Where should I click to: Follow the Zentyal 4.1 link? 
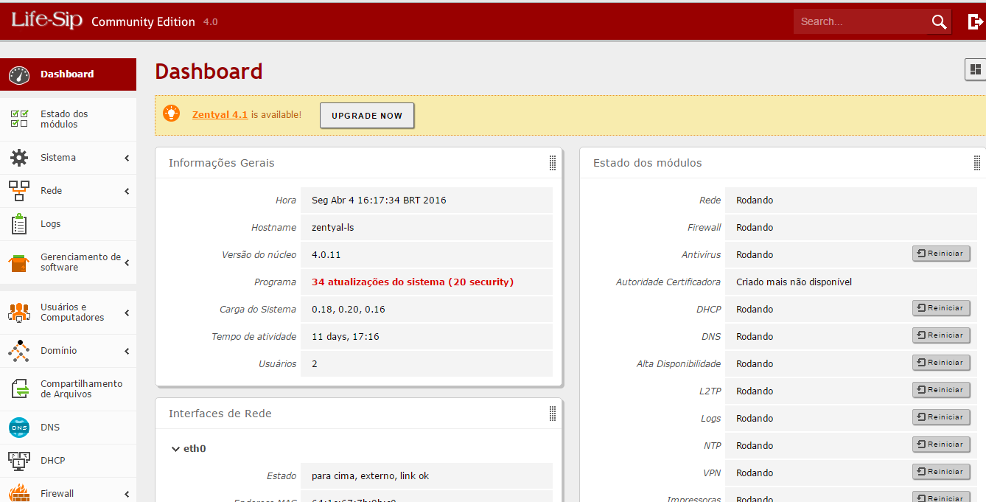220,115
